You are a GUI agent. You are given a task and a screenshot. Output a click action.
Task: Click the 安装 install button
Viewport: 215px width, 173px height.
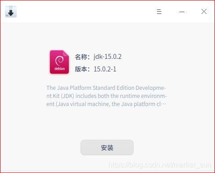(107, 147)
